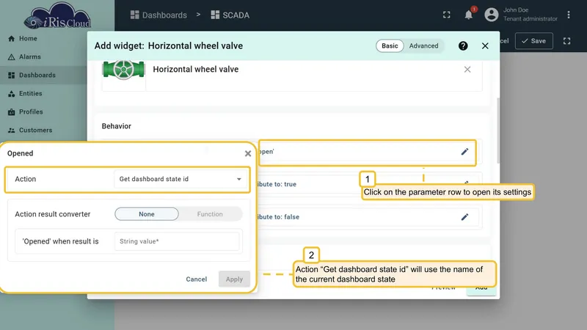587x330 pixels.
Task: Close the Opened settings popup
Action: [248, 153]
